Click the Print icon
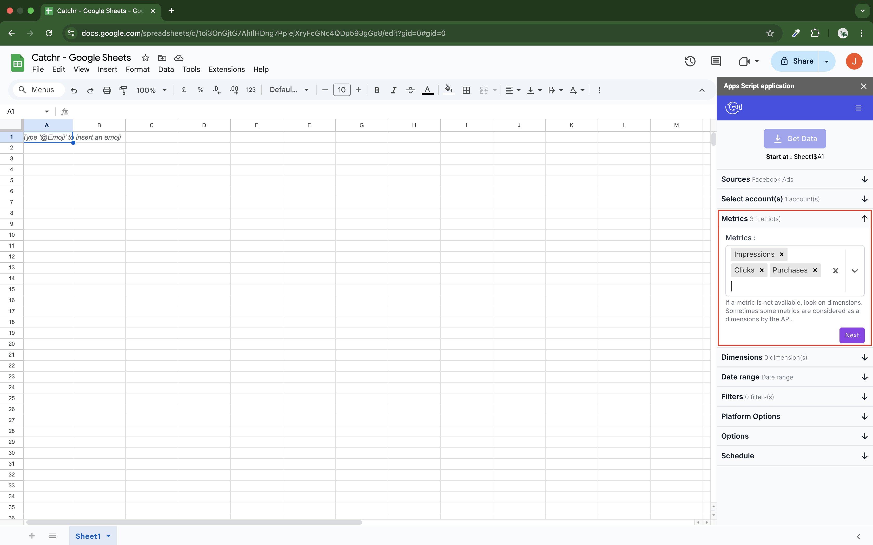This screenshot has height=545, width=873. point(107,90)
